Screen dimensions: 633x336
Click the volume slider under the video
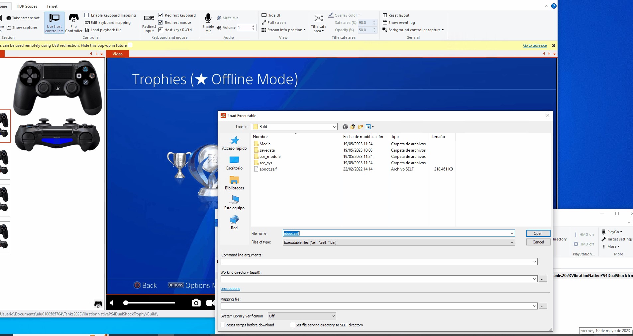[x=150, y=302]
